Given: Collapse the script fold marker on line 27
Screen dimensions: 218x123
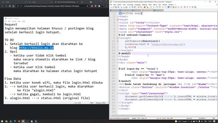Looking at the screenshot, I should click(118, 93).
